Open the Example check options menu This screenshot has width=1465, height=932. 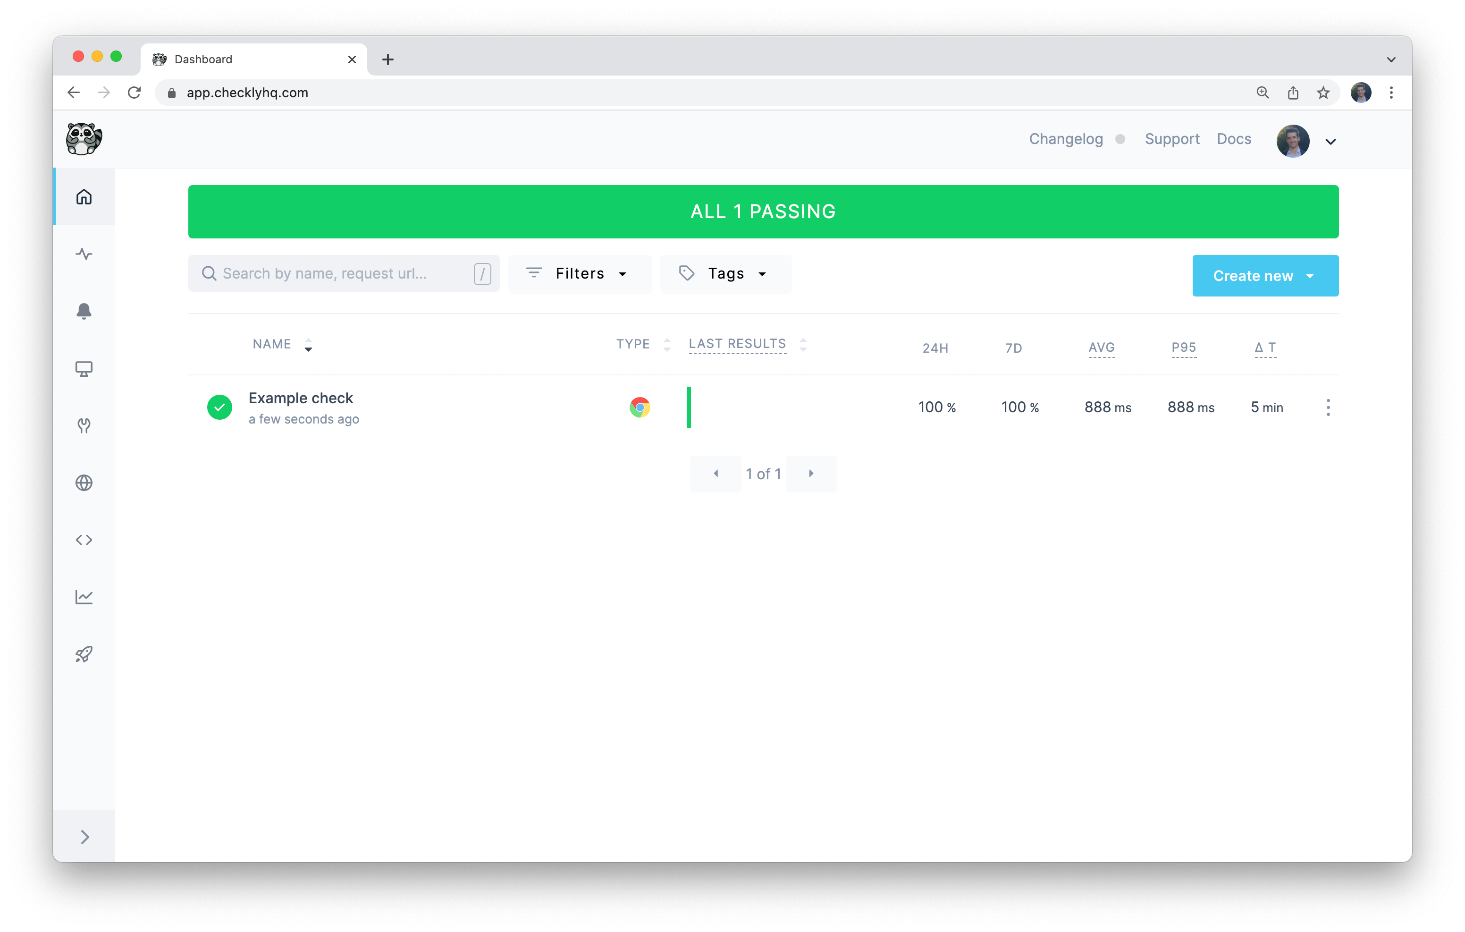tap(1328, 407)
